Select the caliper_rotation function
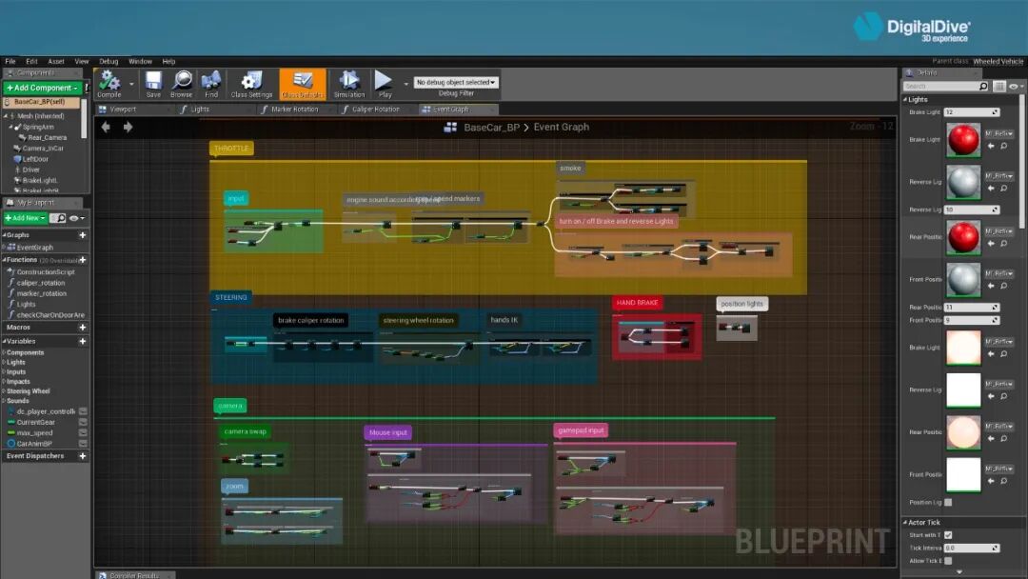Viewport: 1028px width, 579px height. (41, 283)
